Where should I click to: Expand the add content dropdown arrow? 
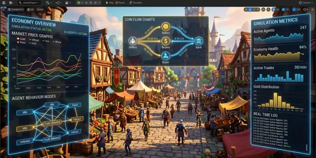(51, 3)
